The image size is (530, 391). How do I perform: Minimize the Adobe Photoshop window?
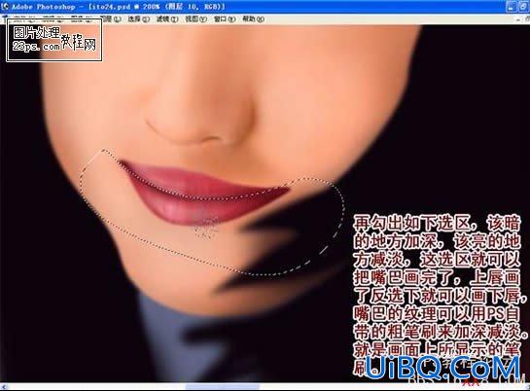pos(511,7)
